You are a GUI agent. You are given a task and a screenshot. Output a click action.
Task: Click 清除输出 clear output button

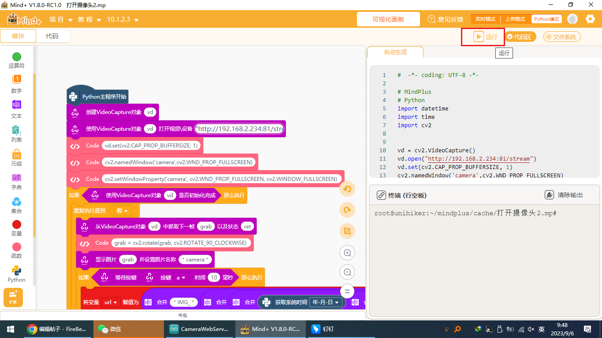(x=564, y=195)
